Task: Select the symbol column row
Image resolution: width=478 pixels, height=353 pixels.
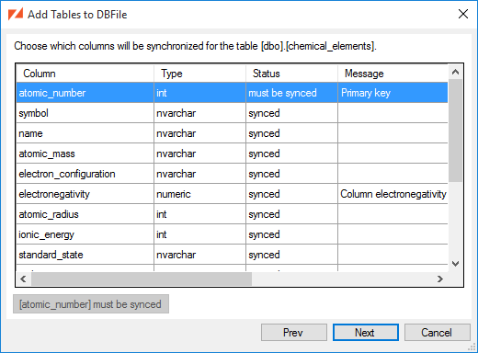Action: 232,113
